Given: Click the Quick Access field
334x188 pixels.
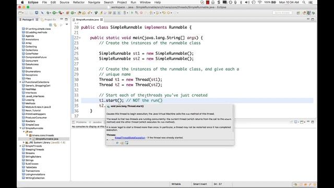Looking at the screenshot, I should [282, 13].
